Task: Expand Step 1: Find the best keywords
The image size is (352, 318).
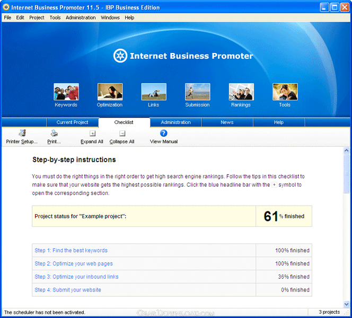Action: (71, 251)
